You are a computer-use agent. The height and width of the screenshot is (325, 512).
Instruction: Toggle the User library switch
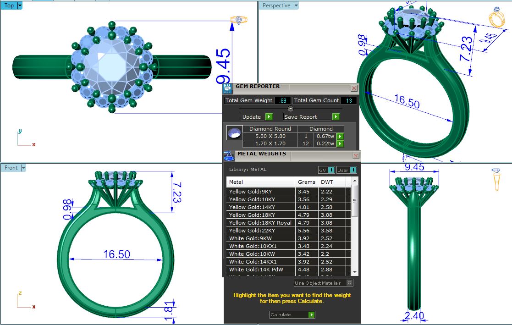[x=353, y=170]
